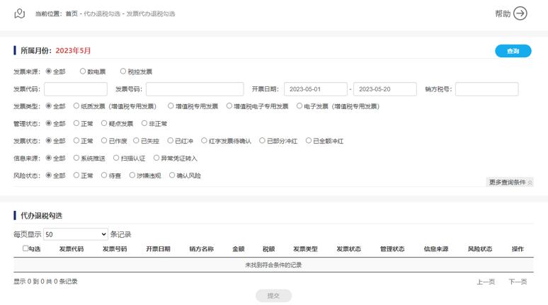Click the 查询 search button

pyautogui.click(x=513, y=51)
